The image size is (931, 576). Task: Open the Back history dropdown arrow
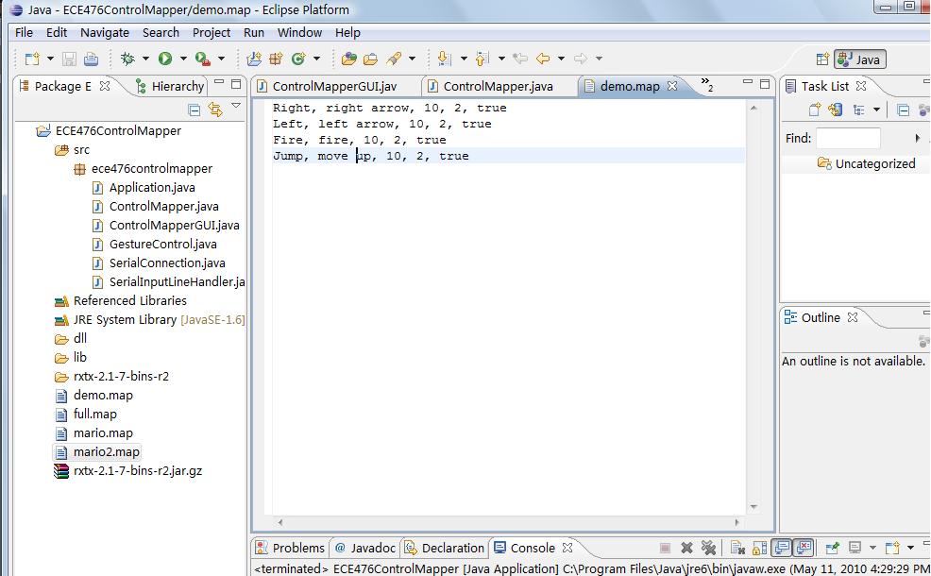(561, 59)
